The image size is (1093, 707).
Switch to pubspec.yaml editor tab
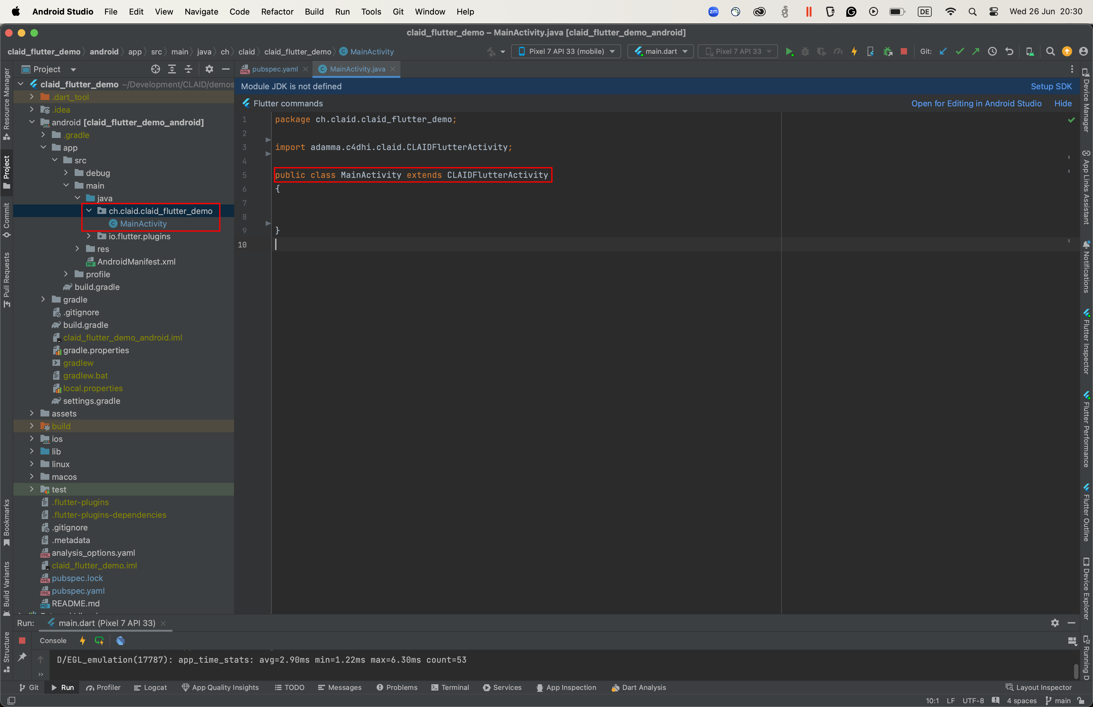[274, 69]
